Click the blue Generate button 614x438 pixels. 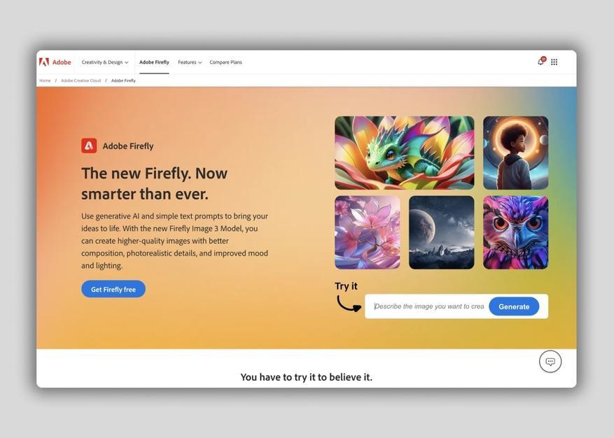coord(514,306)
